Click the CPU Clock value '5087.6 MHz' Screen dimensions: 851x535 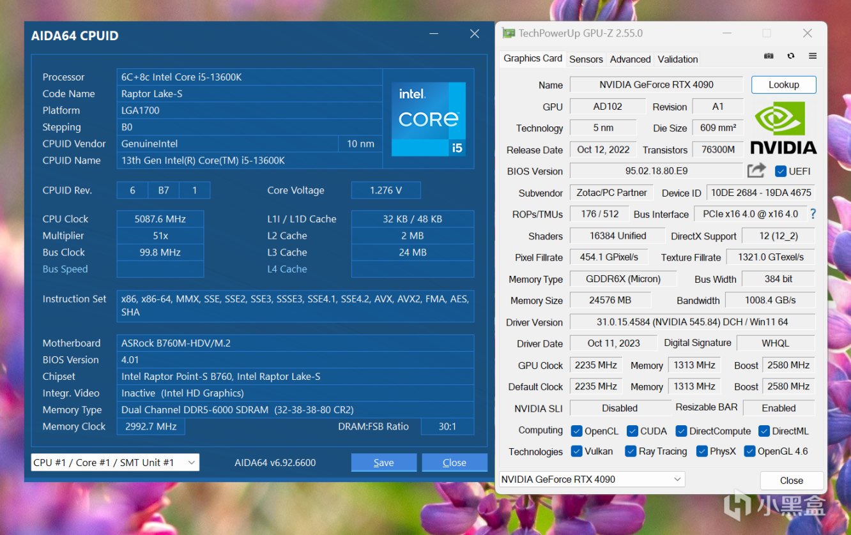(x=160, y=219)
